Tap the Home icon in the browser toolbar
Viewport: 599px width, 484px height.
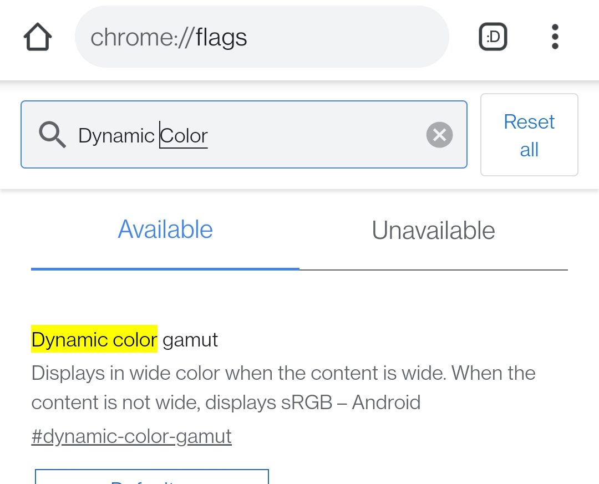coord(38,37)
